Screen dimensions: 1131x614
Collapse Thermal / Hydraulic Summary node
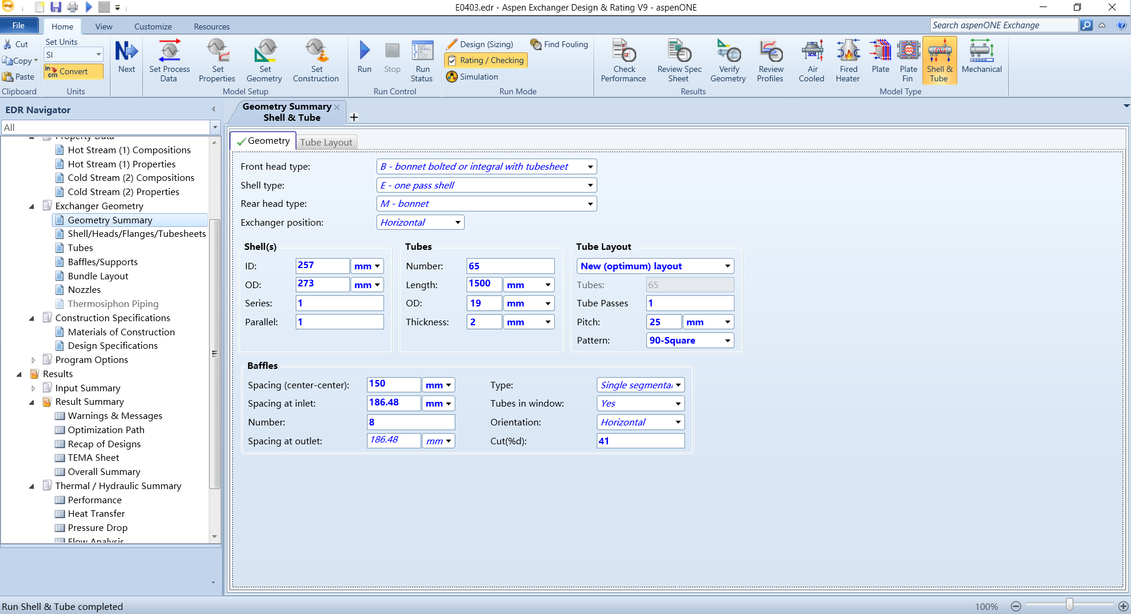32,486
